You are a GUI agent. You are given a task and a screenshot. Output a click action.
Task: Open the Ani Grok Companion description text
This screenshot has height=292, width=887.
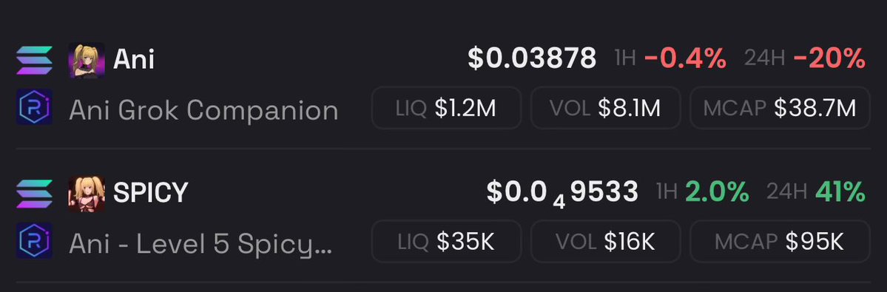coord(203,110)
